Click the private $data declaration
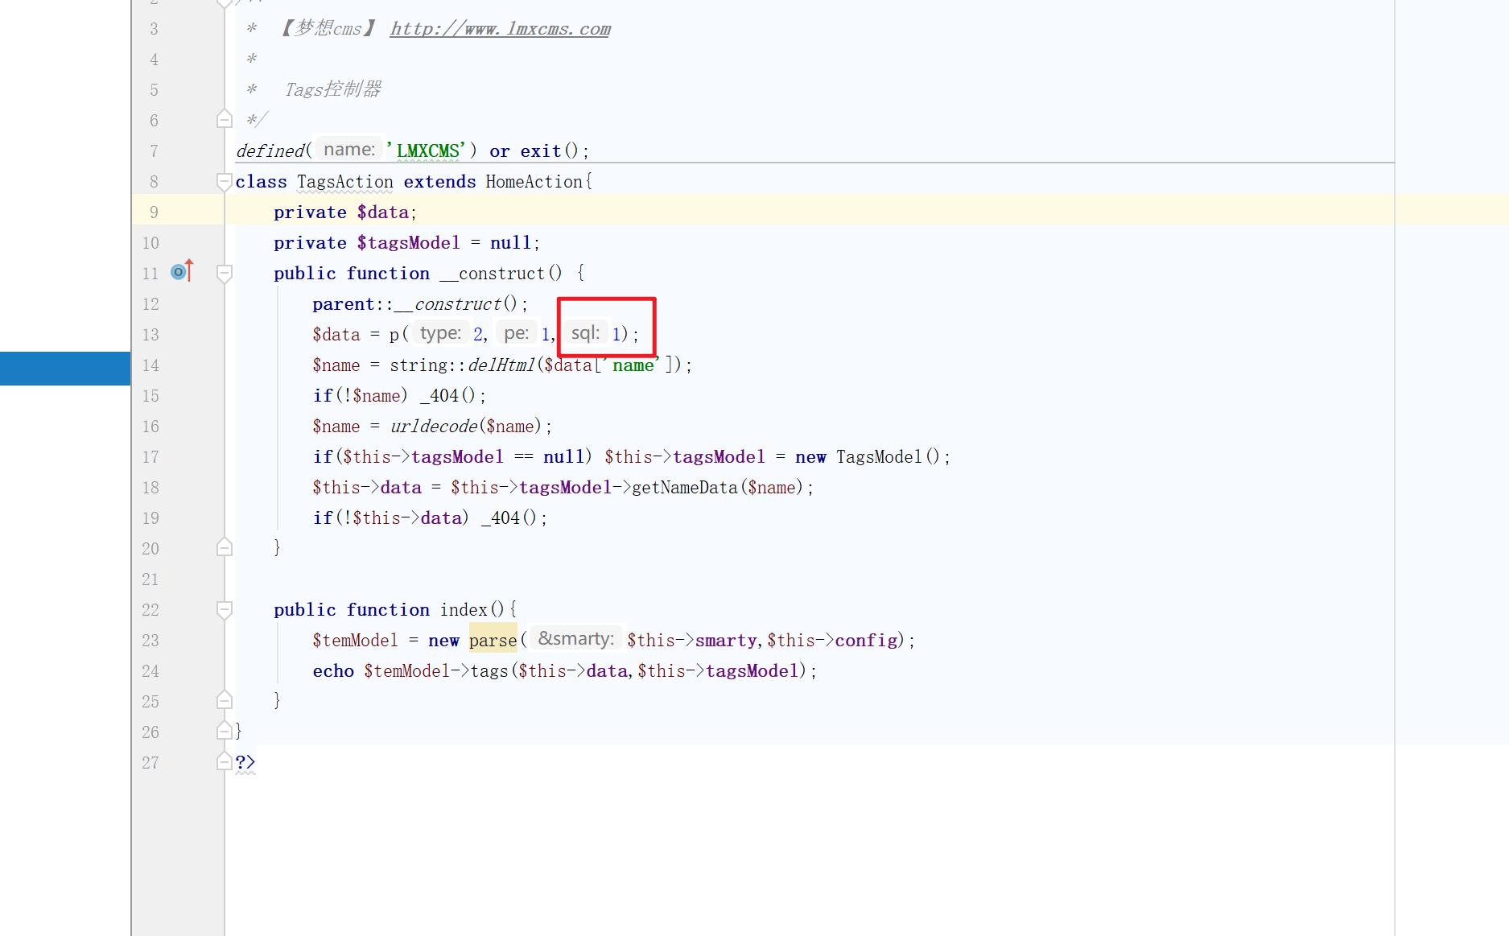The image size is (1509, 936). point(344,212)
